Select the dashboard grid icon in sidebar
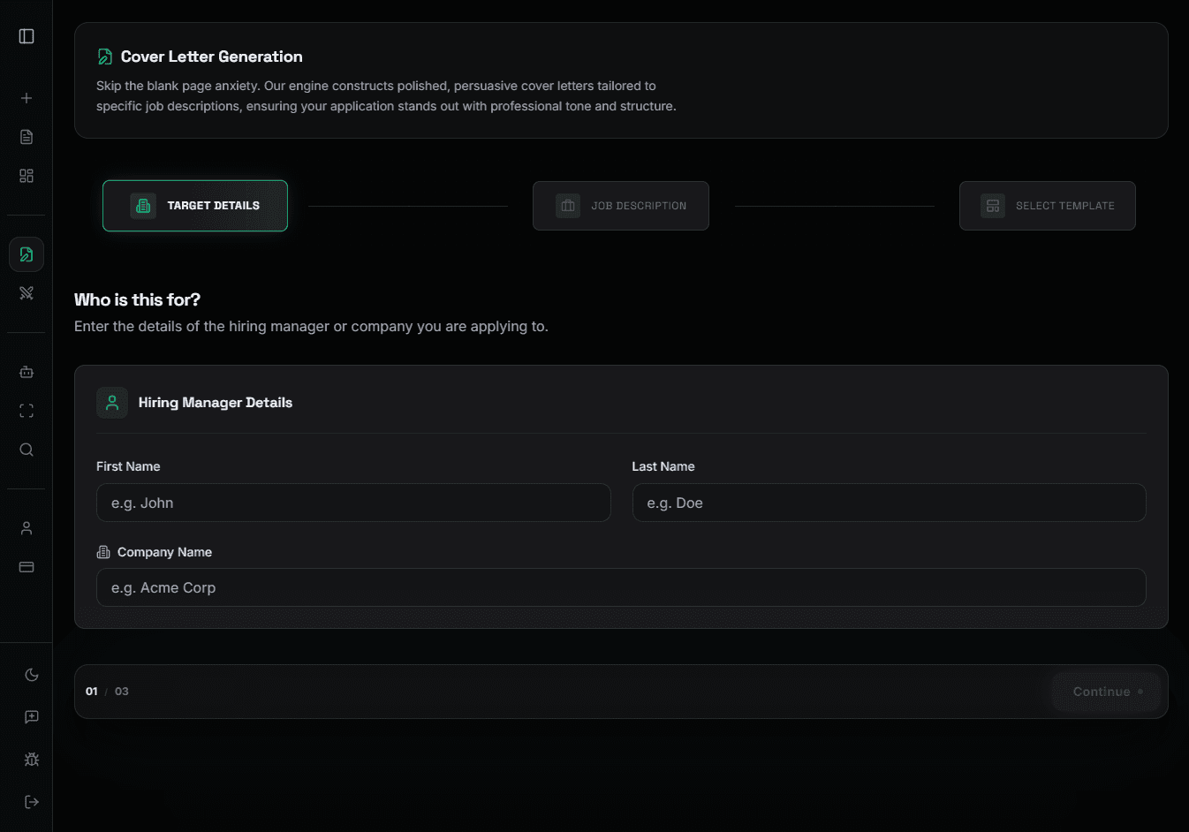Screen dimensions: 1189x832 pos(26,176)
